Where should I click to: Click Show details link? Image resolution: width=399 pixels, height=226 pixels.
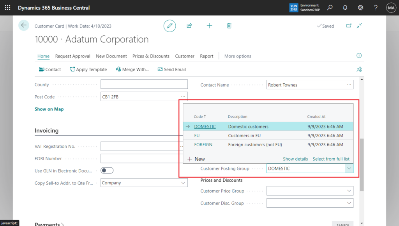295,159
